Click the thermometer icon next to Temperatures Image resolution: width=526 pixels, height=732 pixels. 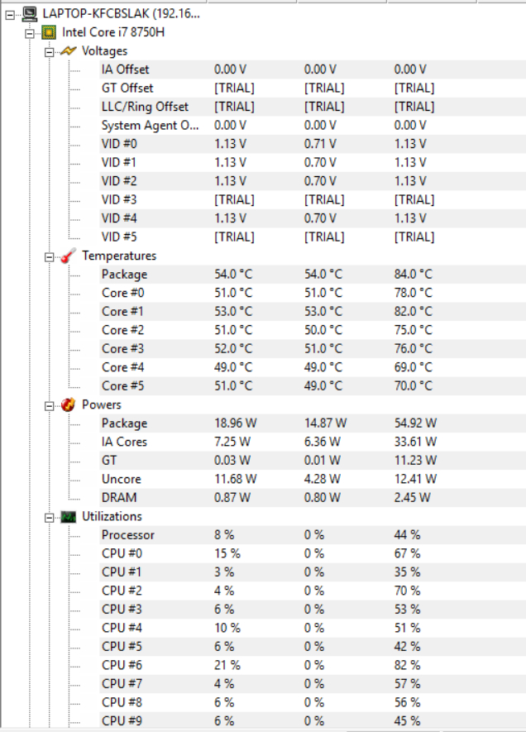tap(69, 256)
